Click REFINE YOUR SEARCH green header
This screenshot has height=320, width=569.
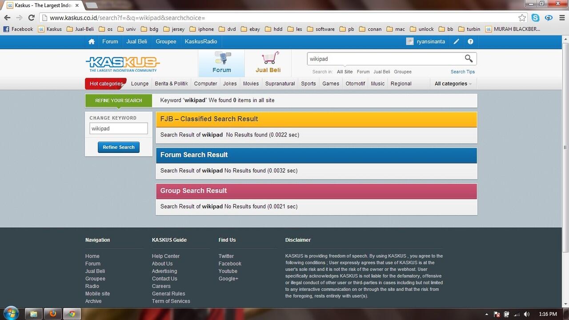click(x=119, y=100)
